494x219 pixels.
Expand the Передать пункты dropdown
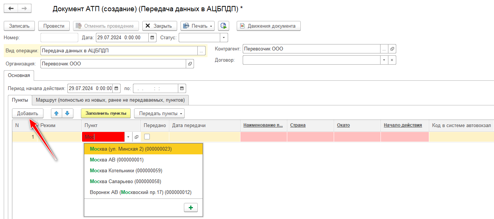coord(159,113)
